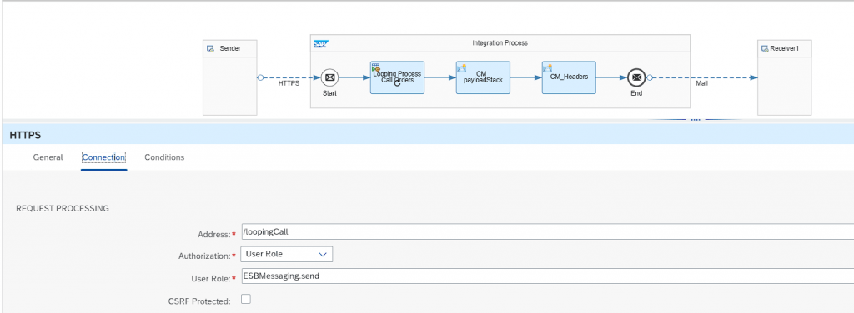Screen dimensions: 854x313
Task: Click the Mail receiver connection line
Action: pos(702,77)
